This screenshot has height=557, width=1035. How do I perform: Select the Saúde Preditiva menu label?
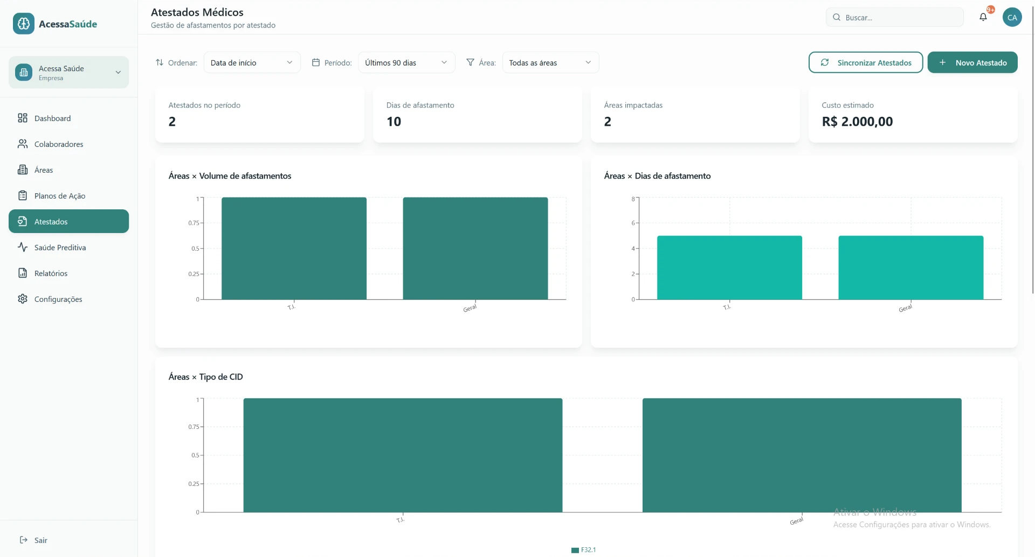pyautogui.click(x=60, y=248)
